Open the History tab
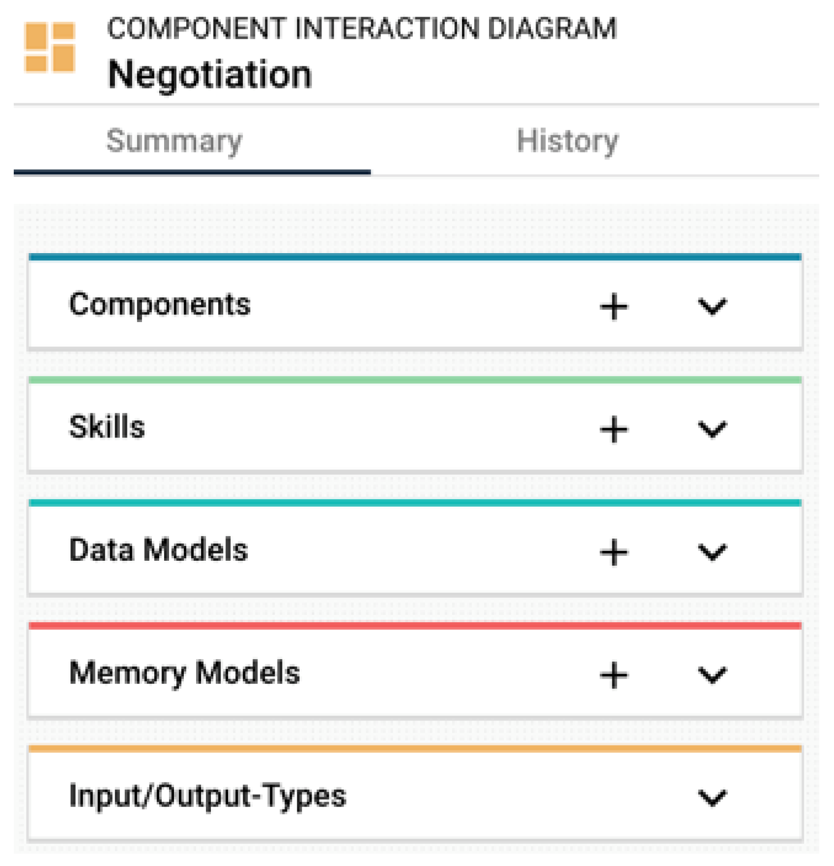834x866 pixels. (x=568, y=142)
